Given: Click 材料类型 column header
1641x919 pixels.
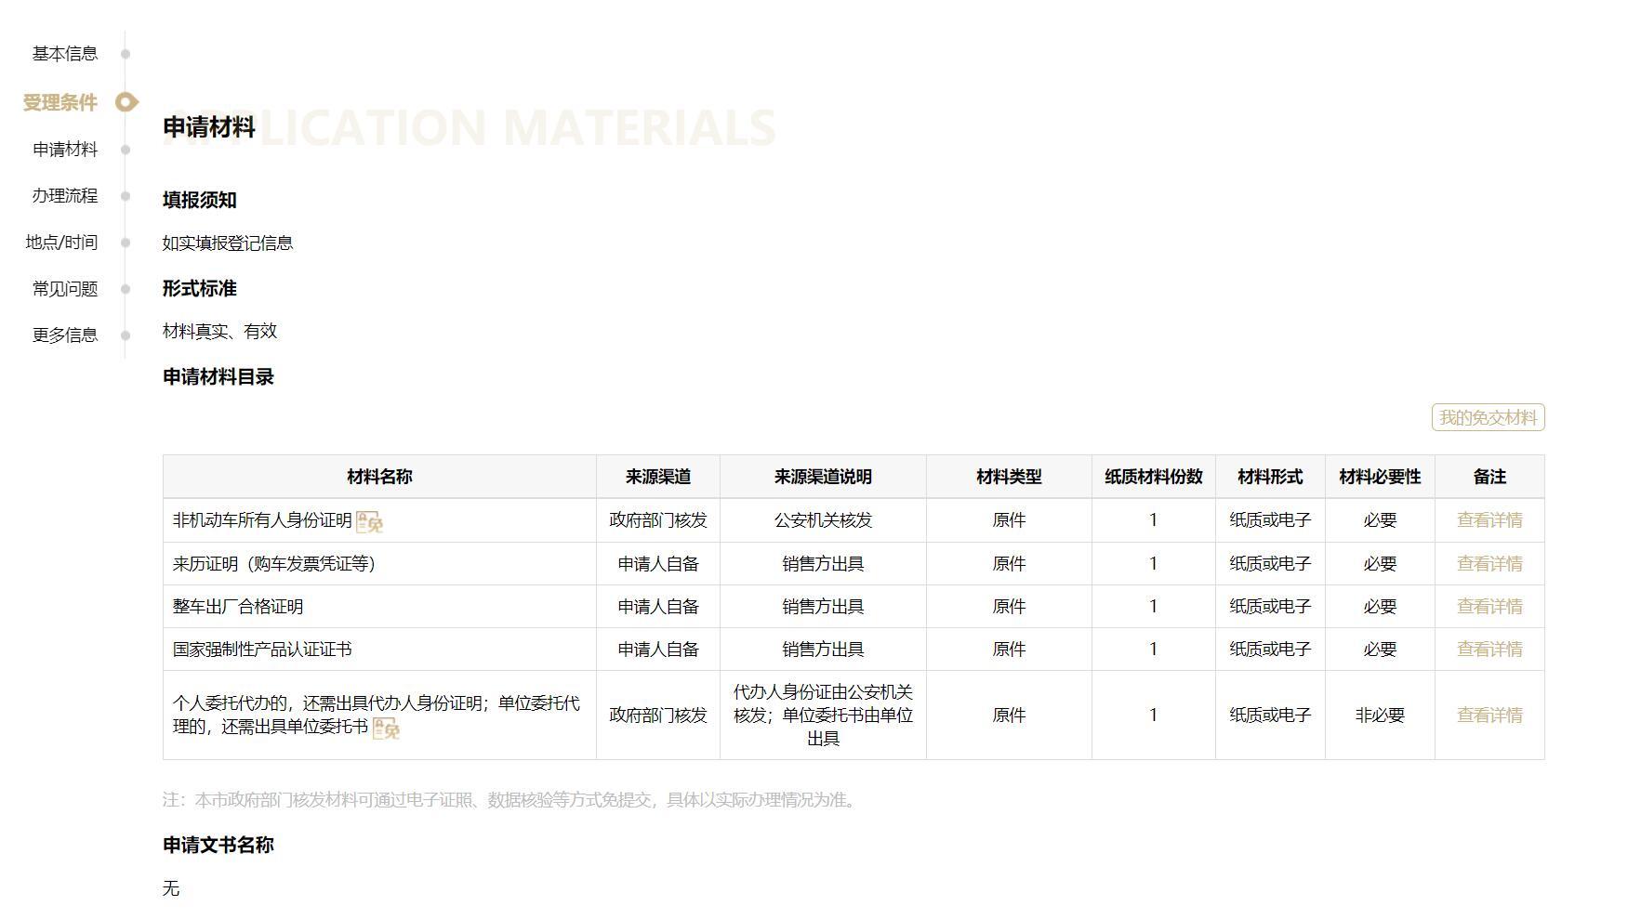Looking at the screenshot, I should tap(1009, 477).
